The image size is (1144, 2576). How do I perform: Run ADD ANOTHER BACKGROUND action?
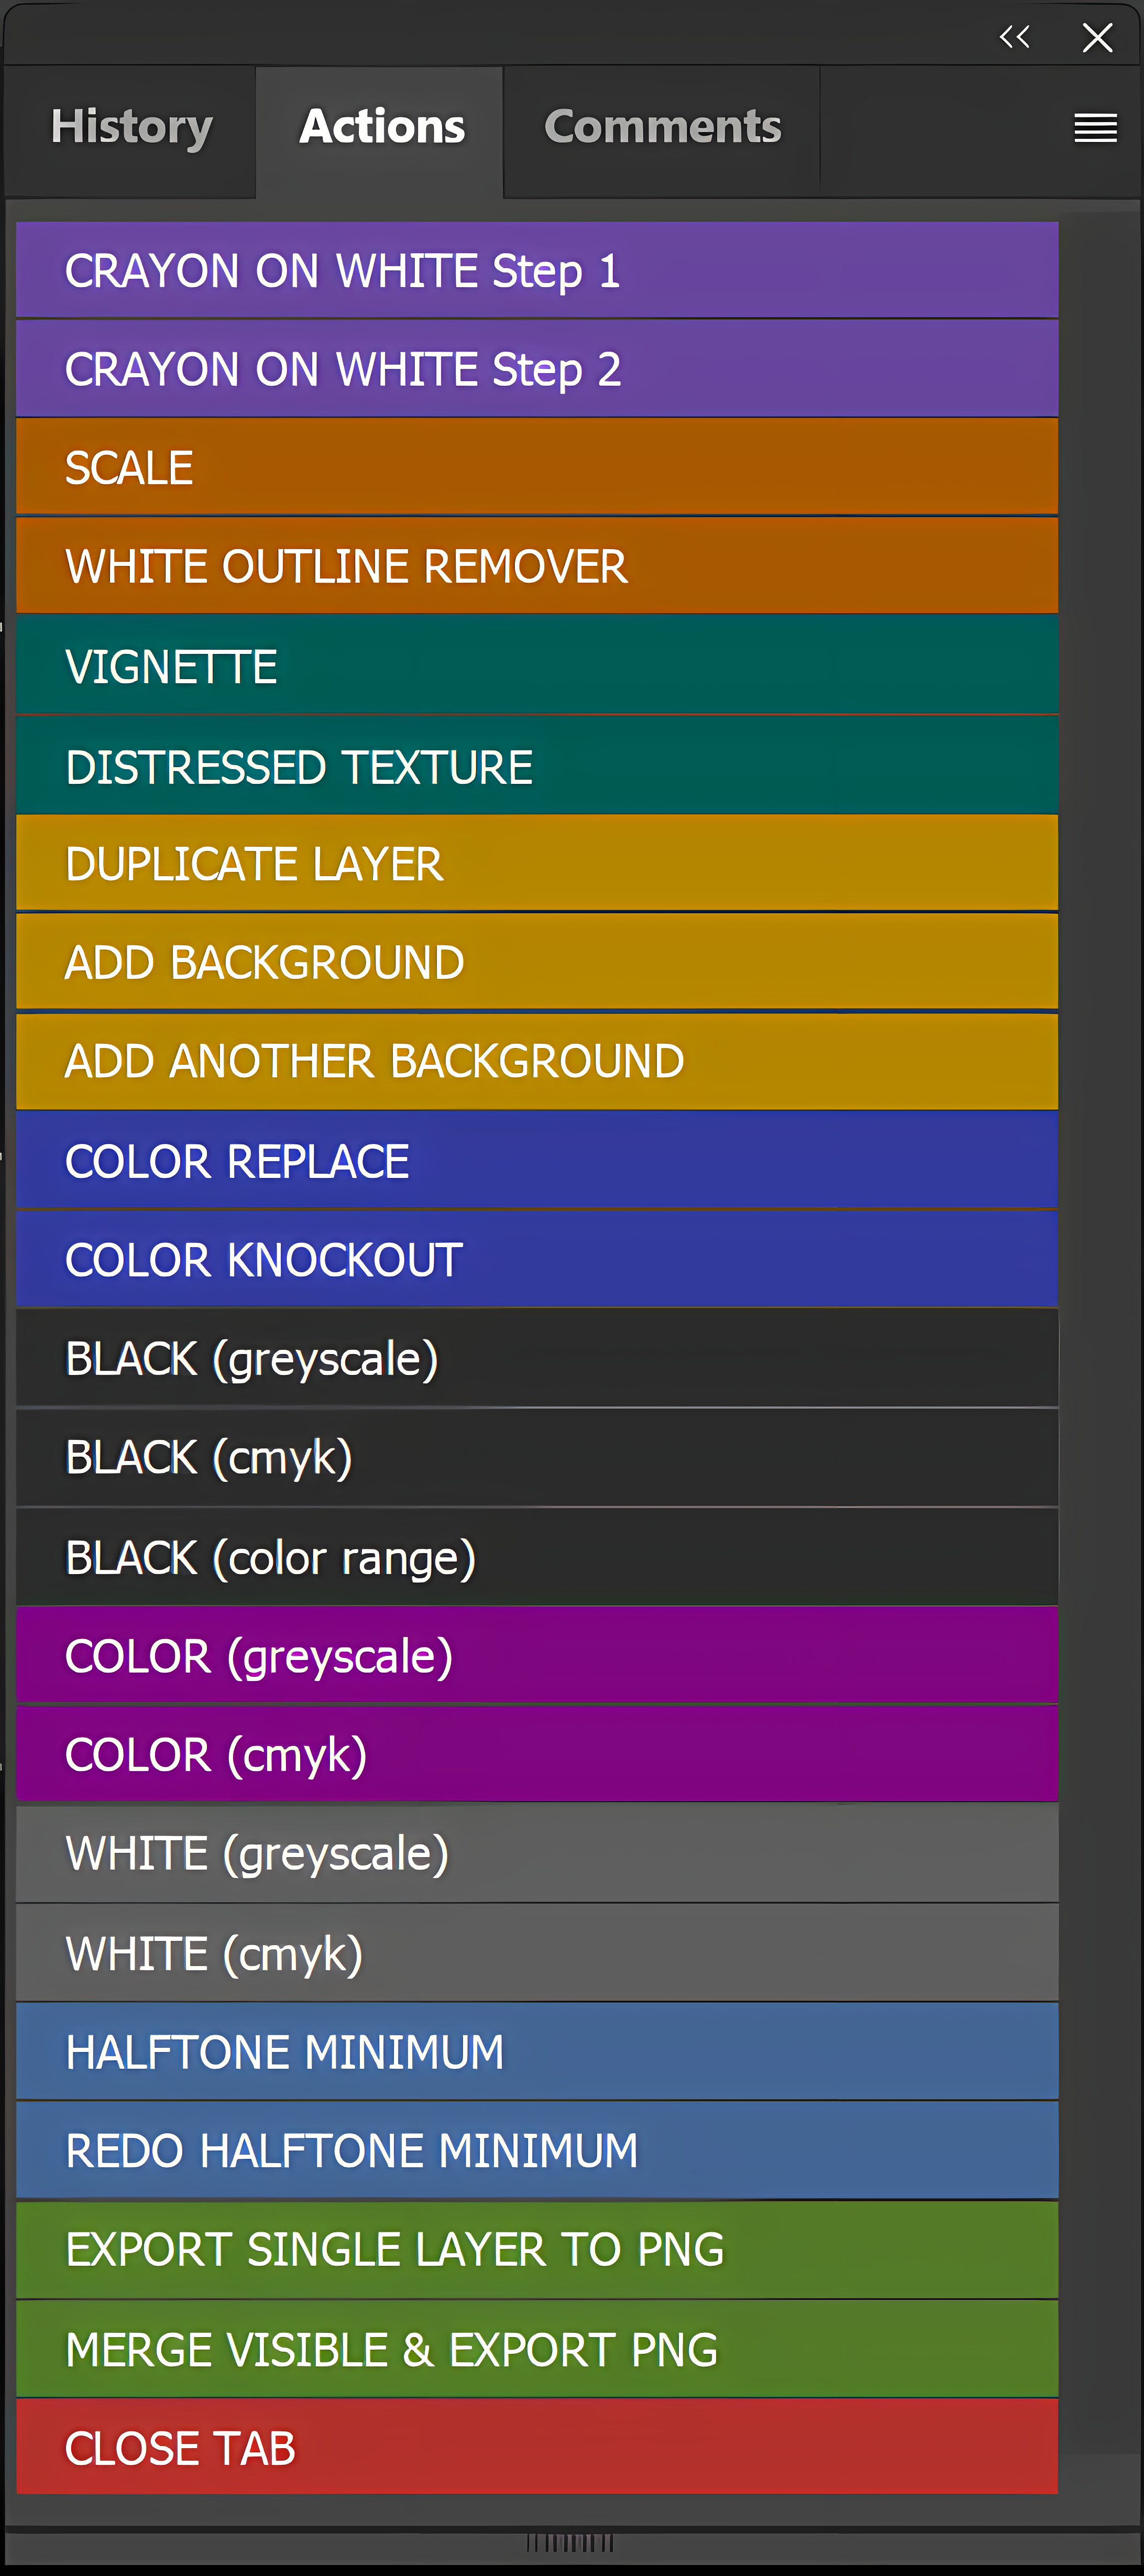coord(537,1062)
